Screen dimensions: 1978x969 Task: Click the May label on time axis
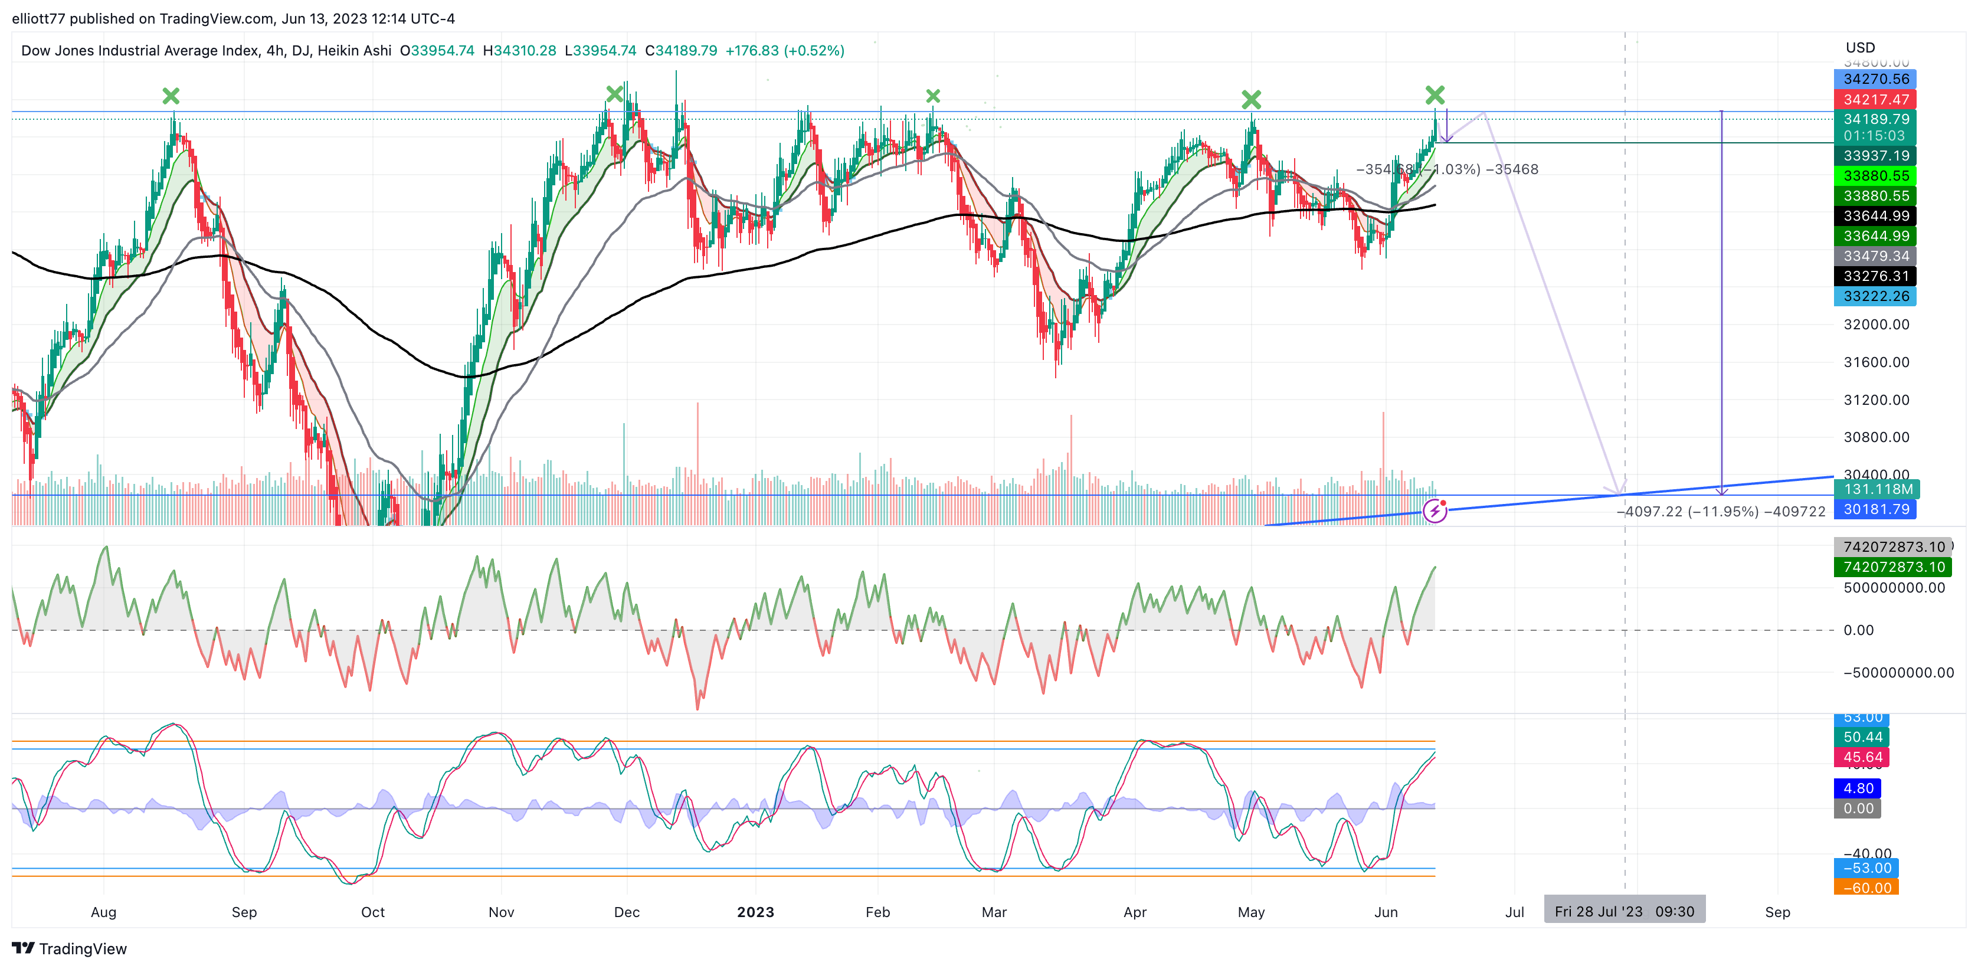coord(1251,912)
